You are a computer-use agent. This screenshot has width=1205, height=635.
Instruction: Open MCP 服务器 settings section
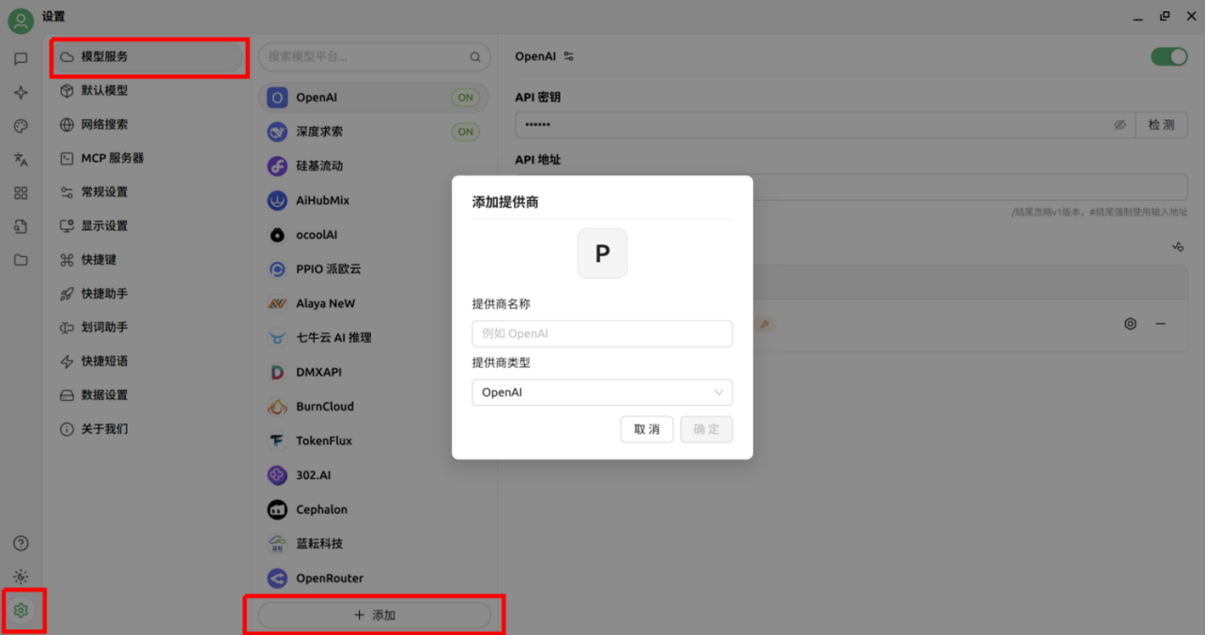click(148, 158)
